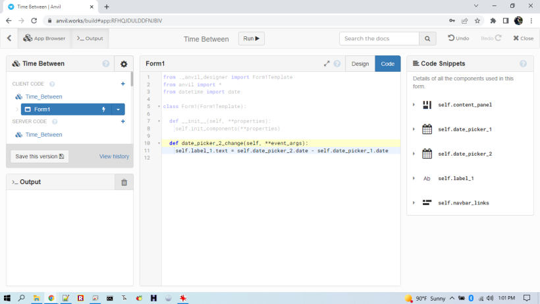Expand self.content_panel snippet

[414, 105]
